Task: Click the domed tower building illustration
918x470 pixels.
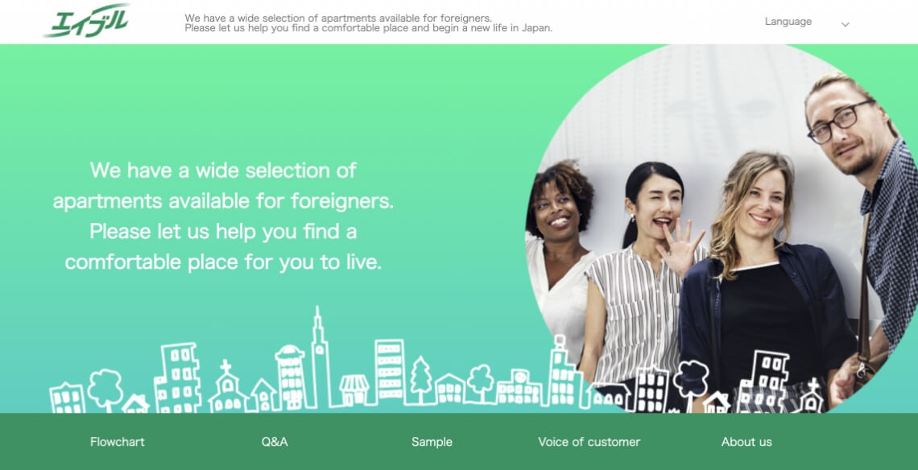Action: coord(290,377)
